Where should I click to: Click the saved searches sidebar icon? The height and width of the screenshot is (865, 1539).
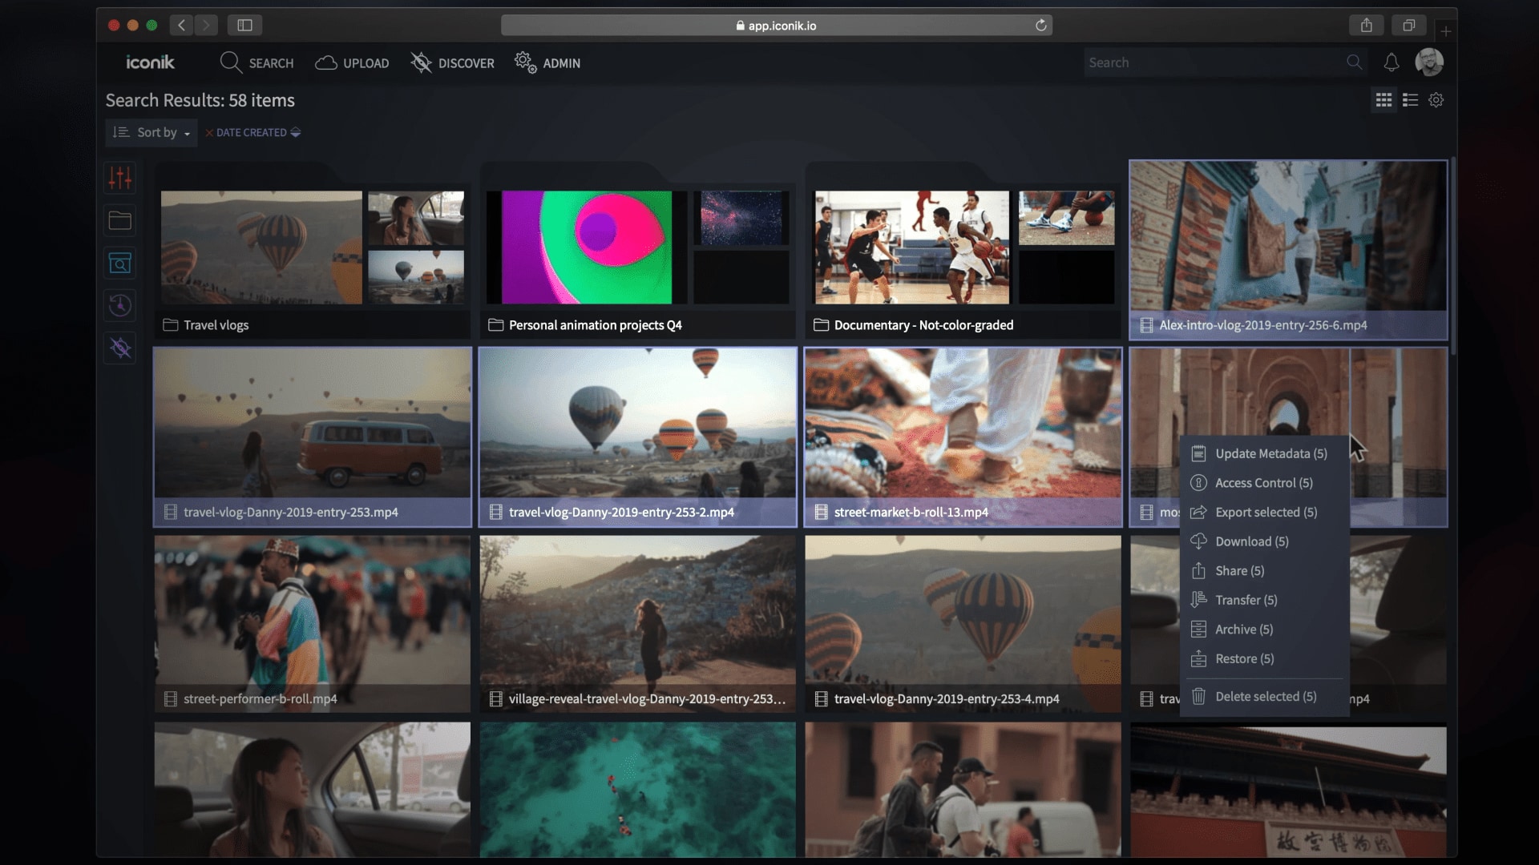[120, 263]
